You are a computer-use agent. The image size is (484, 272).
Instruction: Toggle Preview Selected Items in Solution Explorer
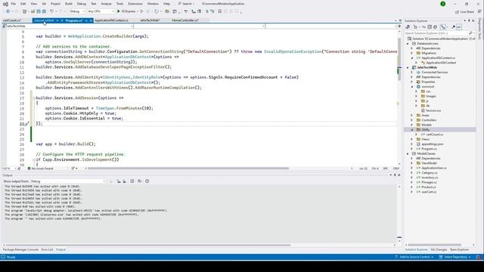click(459, 27)
